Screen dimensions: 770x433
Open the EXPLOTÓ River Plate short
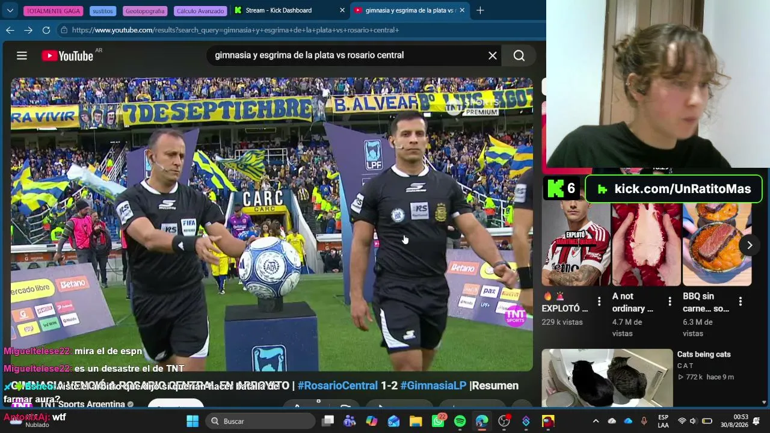tap(576, 245)
